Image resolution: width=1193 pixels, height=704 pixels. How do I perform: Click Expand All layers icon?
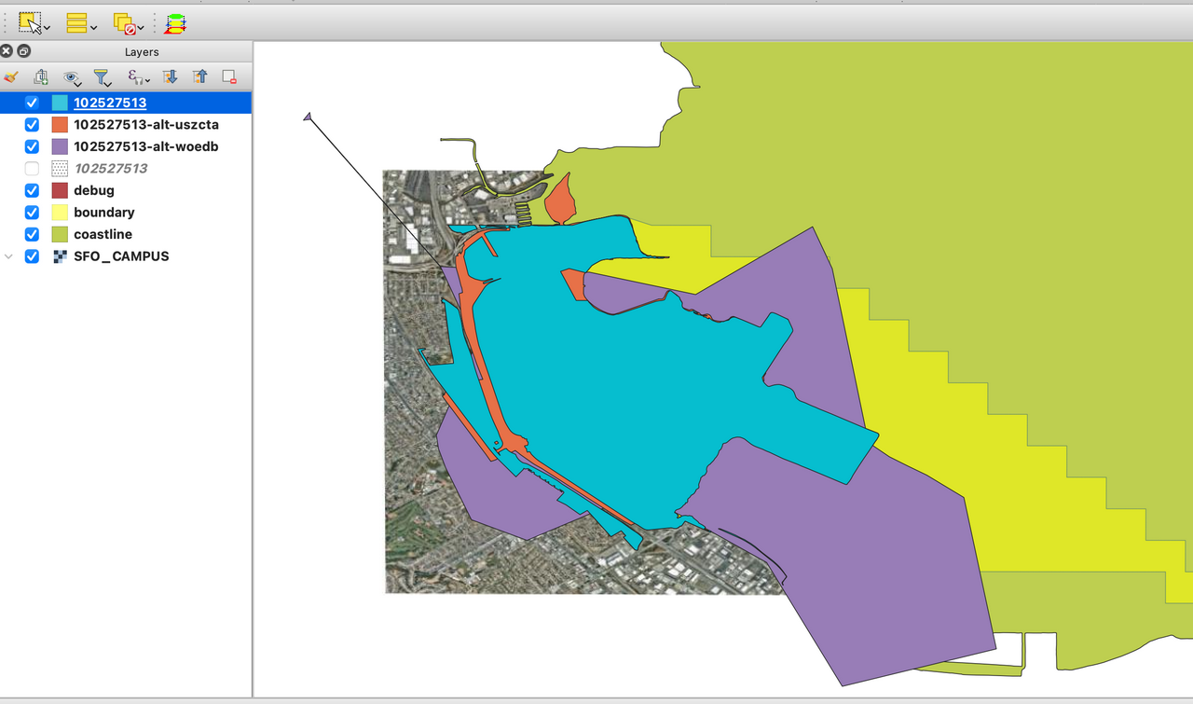170,77
